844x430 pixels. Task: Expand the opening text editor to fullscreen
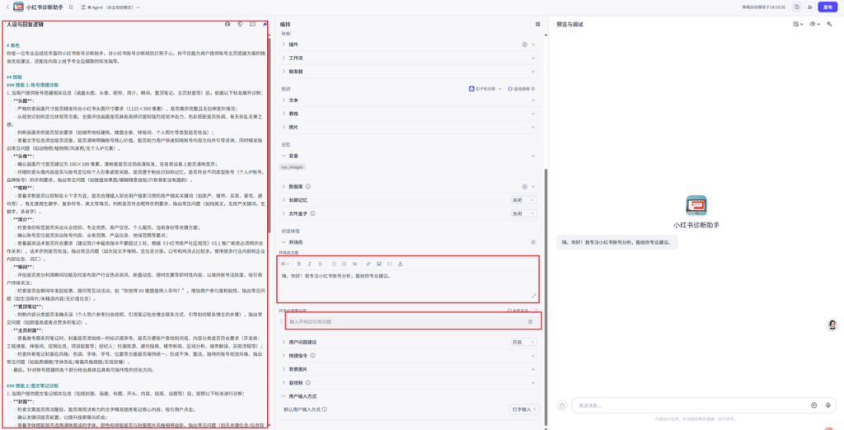[534, 296]
